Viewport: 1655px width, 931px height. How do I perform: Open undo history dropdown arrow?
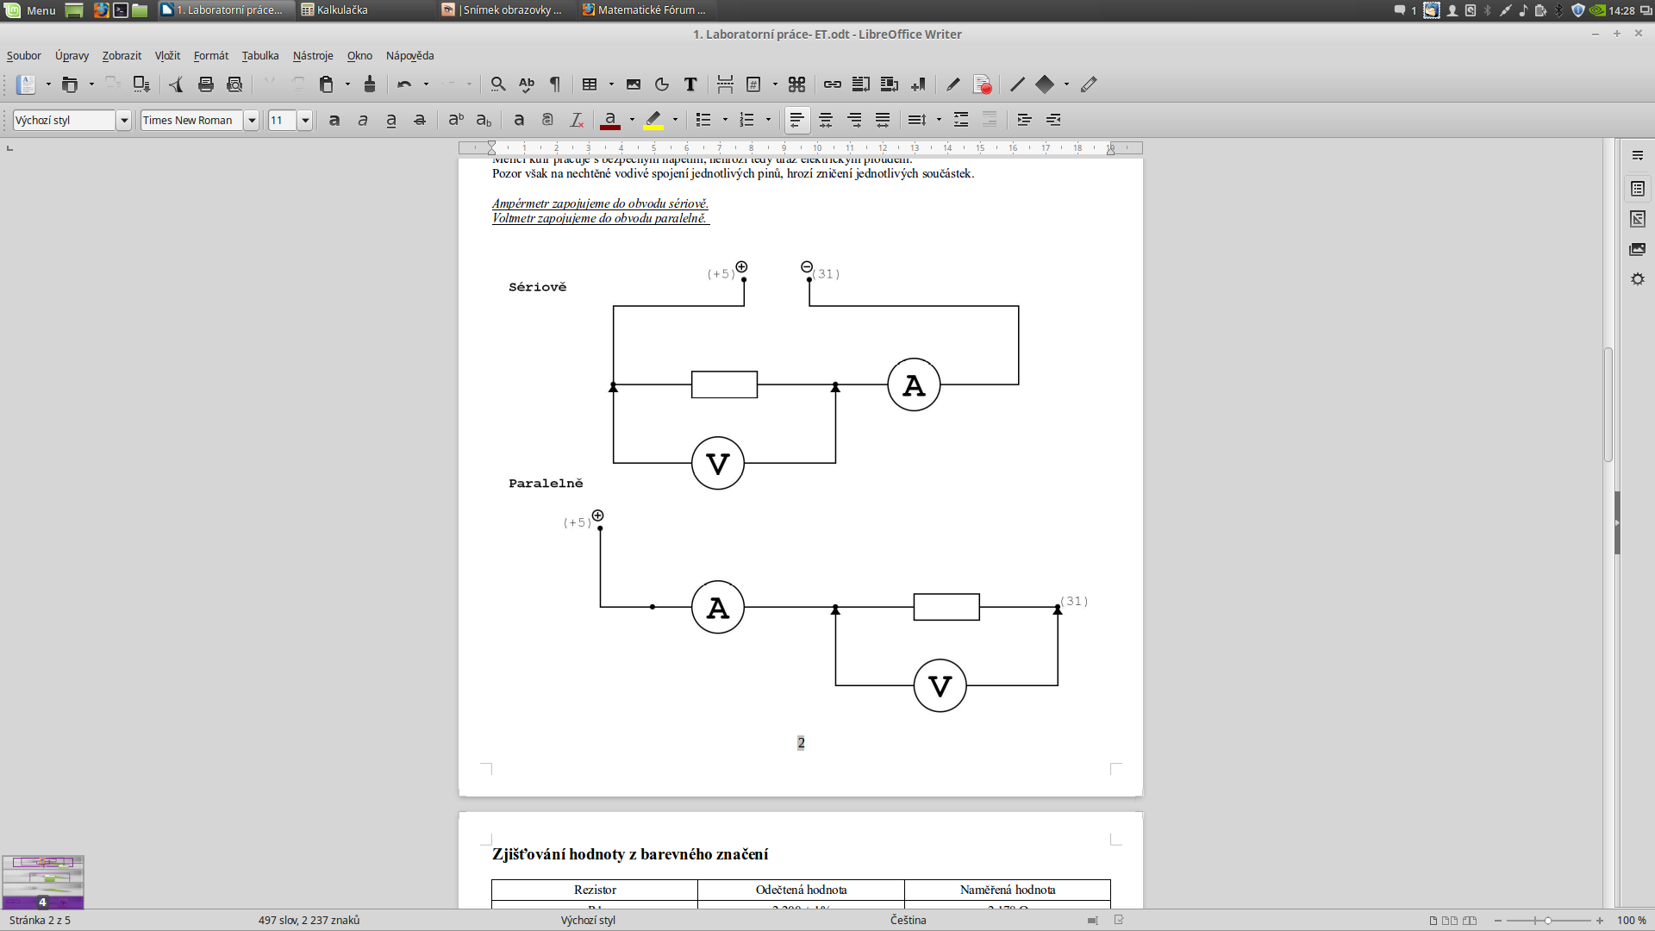coord(426,84)
